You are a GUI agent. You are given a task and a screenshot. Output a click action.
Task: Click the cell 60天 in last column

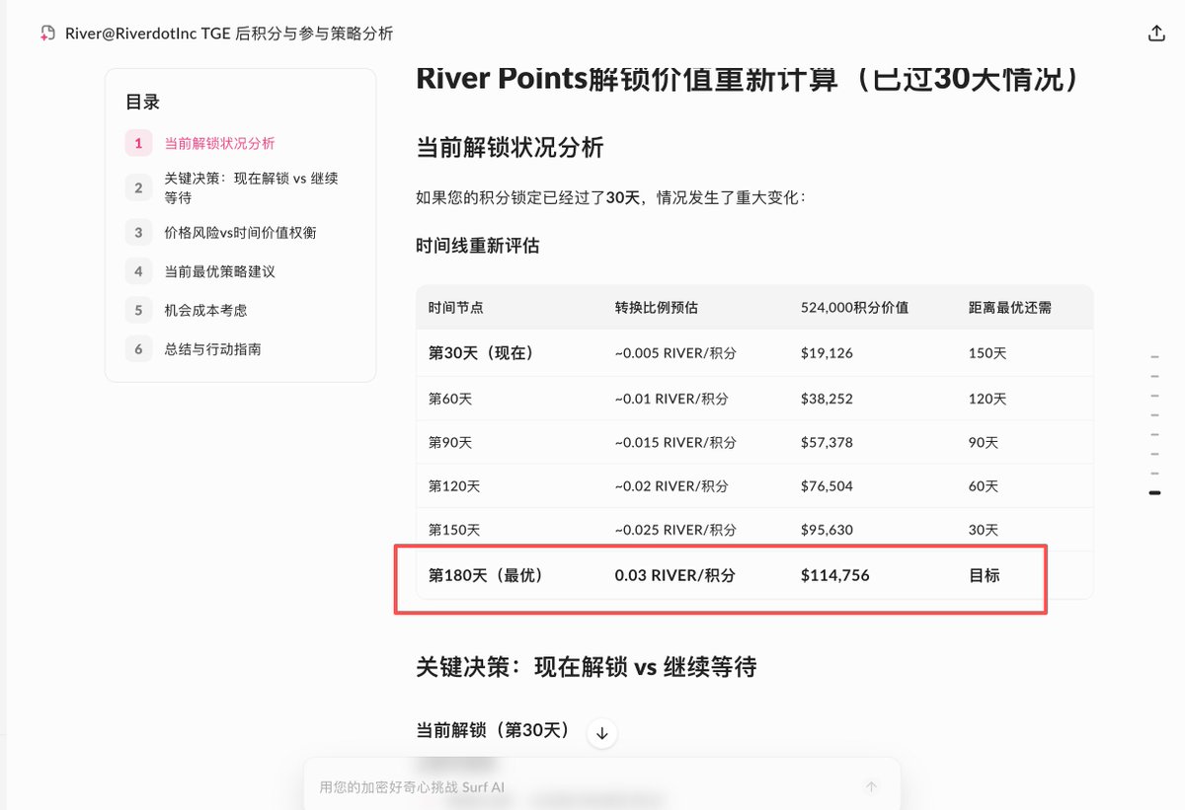pos(984,486)
